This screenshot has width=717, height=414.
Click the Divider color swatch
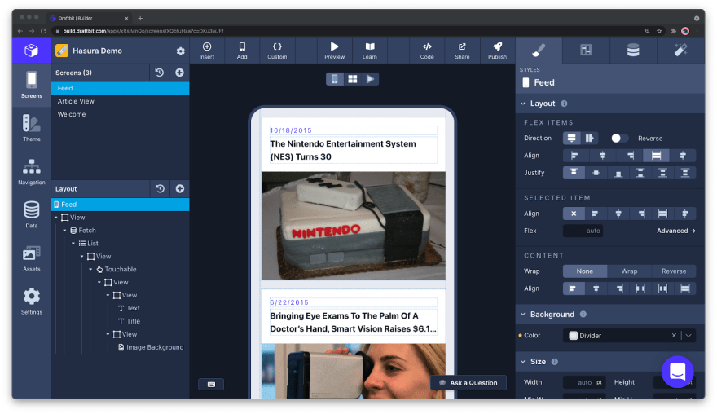pos(573,335)
